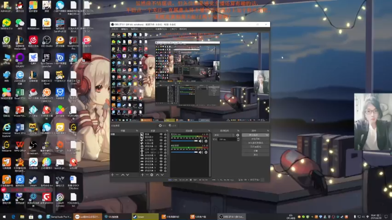392x220 pixels.
Task: Show the 文本 (GDI+) 2 source eye
Action: coord(161,152)
